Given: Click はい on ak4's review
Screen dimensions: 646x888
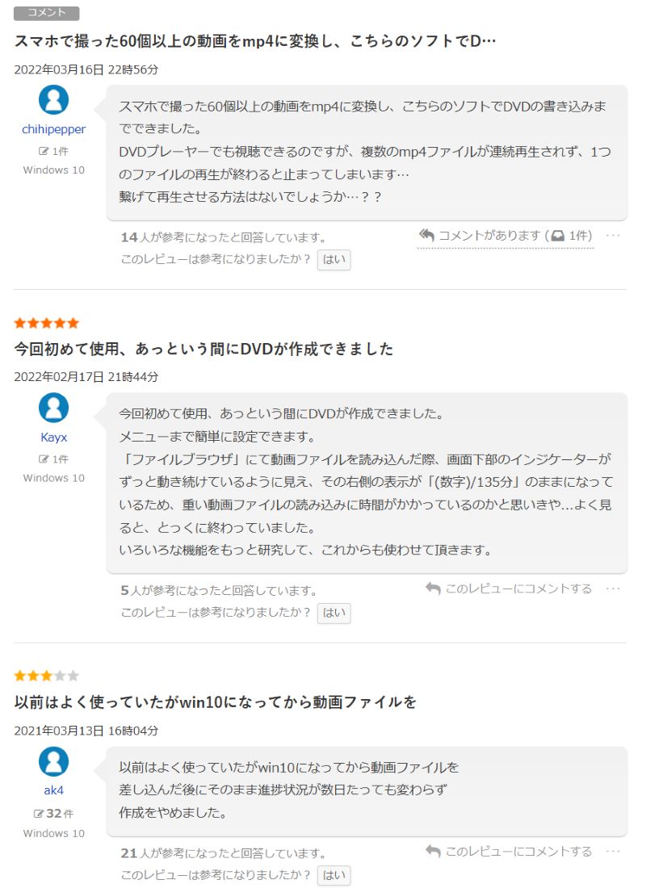Looking at the screenshot, I should tap(333, 875).
